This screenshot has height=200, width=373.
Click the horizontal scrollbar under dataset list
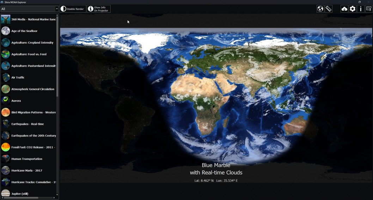click(x=21, y=198)
